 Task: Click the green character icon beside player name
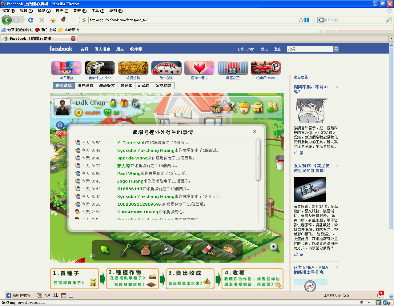pos(113,103)
